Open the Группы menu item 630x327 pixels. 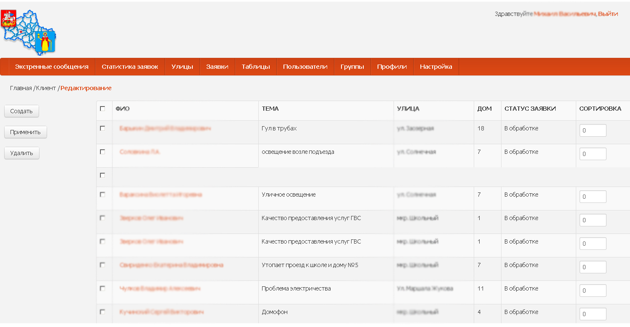tap(352, 67)
